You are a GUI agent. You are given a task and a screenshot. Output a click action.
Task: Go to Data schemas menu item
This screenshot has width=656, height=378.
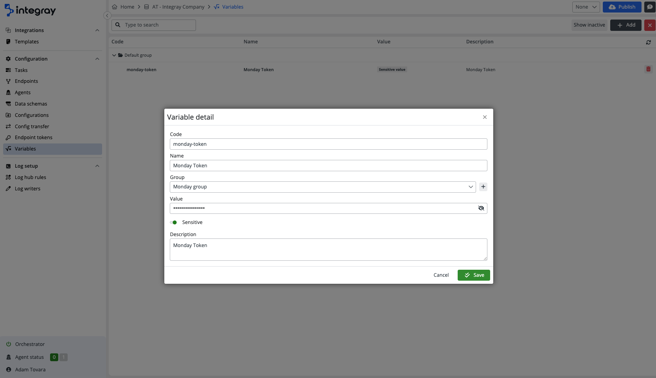tap(31, 104)
